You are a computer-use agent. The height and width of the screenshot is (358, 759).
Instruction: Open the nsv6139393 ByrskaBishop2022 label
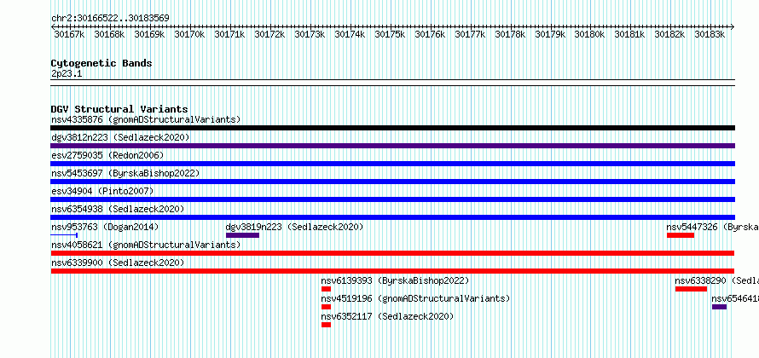pyautogui.click(x=395, y=280)
